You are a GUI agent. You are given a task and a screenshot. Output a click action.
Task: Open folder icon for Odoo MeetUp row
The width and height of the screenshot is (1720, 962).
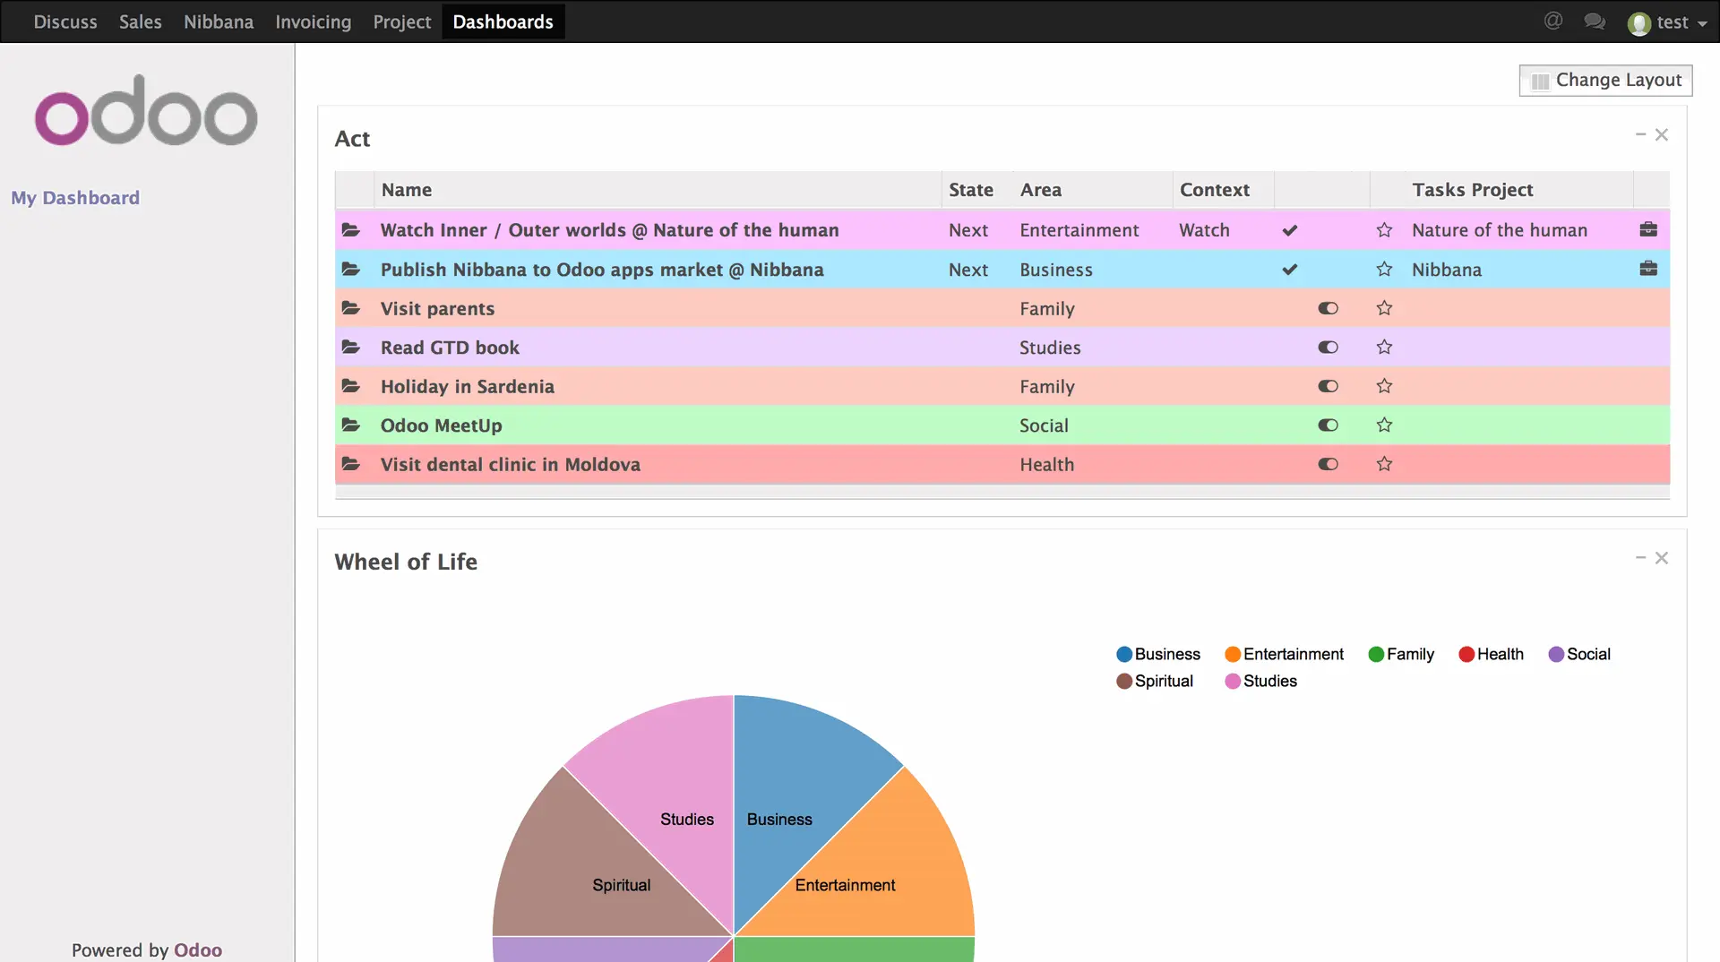click(351, 425)
